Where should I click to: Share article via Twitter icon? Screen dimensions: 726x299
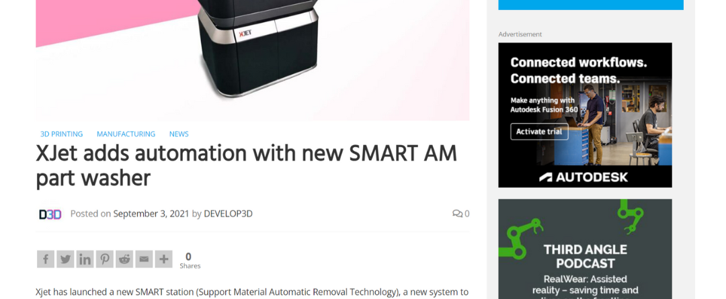pyautogui.click(x=65, y=259)
